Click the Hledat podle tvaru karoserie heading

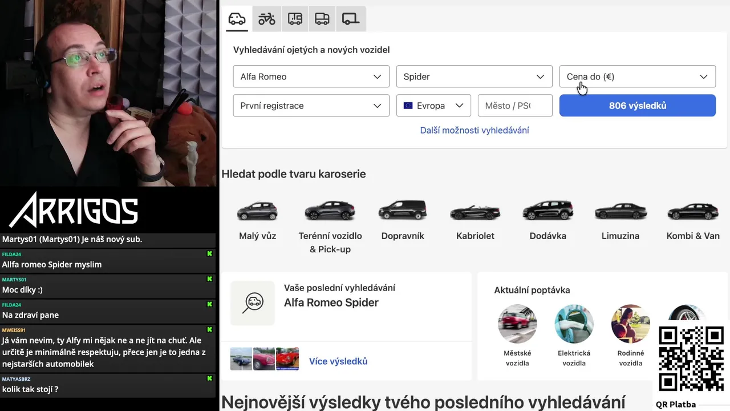coord(294,174)
